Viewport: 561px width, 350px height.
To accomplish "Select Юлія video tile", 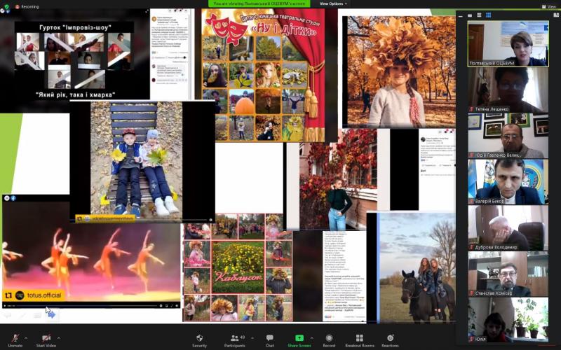I will click(x=508, y=320).
